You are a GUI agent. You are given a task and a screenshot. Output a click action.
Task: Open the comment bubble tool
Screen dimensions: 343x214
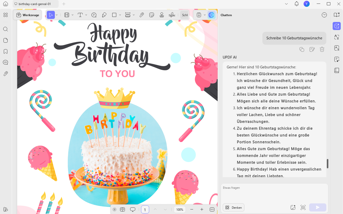click(94, 15)
